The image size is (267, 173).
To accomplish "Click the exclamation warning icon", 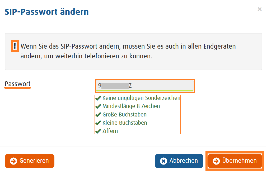I will point(15,46).
